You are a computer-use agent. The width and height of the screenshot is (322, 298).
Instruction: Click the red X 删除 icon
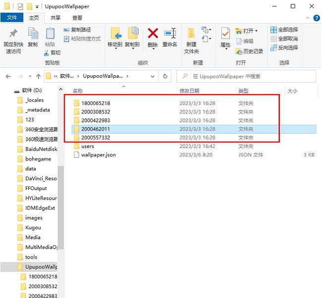[x=153, y=33]
